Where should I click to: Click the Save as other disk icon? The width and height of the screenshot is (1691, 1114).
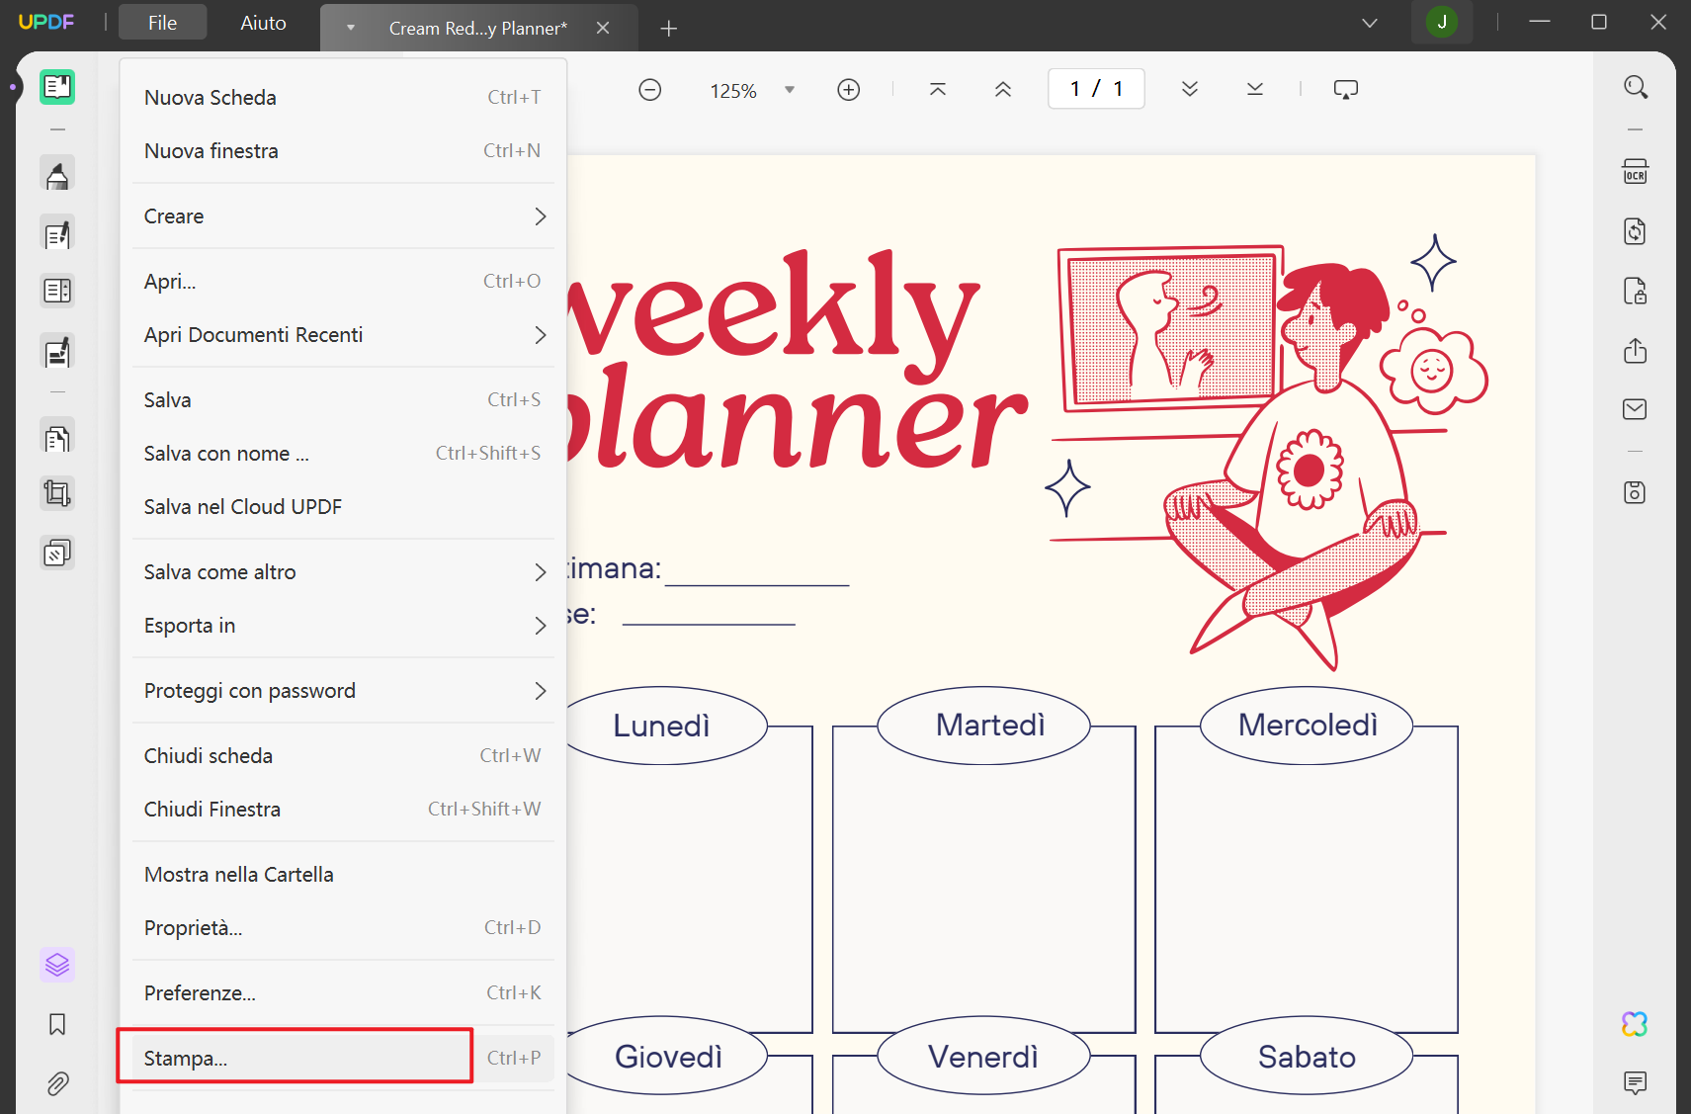(1636, 492)
